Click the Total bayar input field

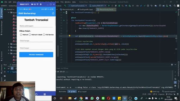coord(36,48)
